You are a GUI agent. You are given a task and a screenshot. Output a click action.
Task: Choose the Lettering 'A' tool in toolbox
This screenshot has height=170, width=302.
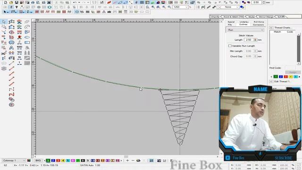pos(11,48)
